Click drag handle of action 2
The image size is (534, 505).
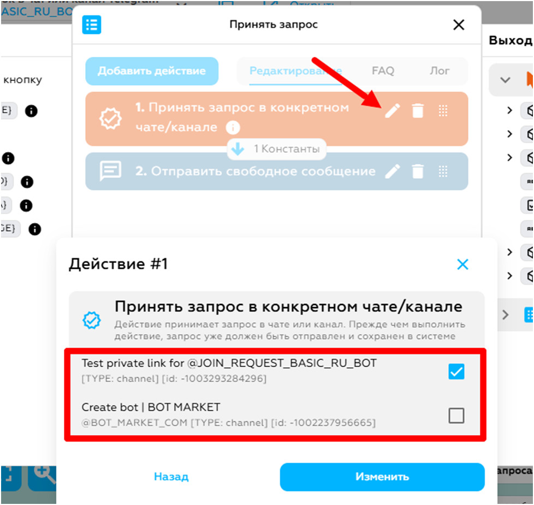tap(443, 171)
